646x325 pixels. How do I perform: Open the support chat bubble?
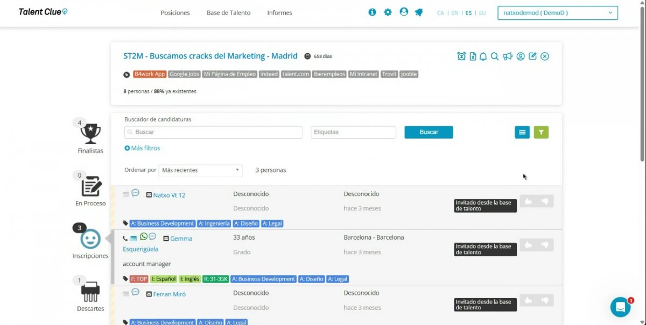[x=620, y=307]
